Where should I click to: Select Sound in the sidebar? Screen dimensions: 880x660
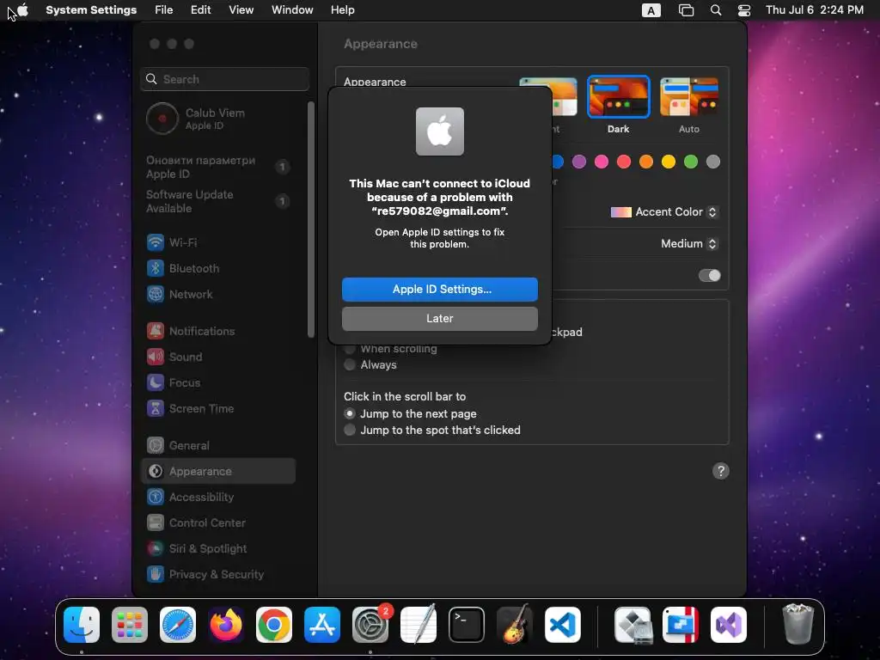[217, 357]
